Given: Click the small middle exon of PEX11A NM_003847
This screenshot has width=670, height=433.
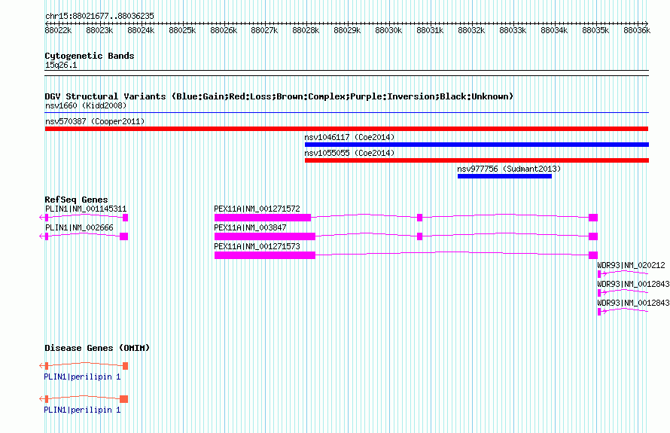Looking at the screenshot, I should [x=419, y=236].
